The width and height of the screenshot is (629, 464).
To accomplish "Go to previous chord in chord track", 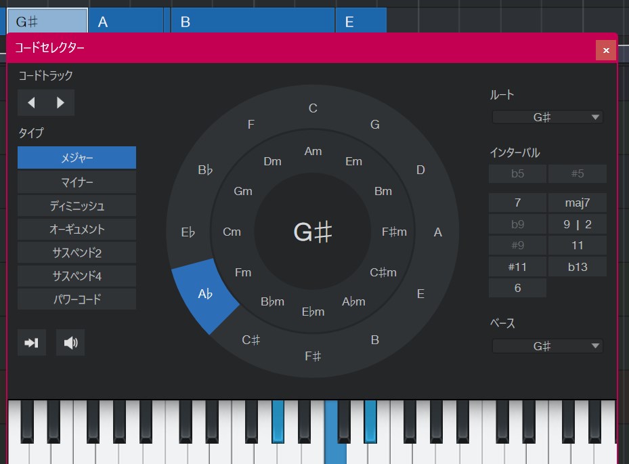I will click(x=31, y=103).
